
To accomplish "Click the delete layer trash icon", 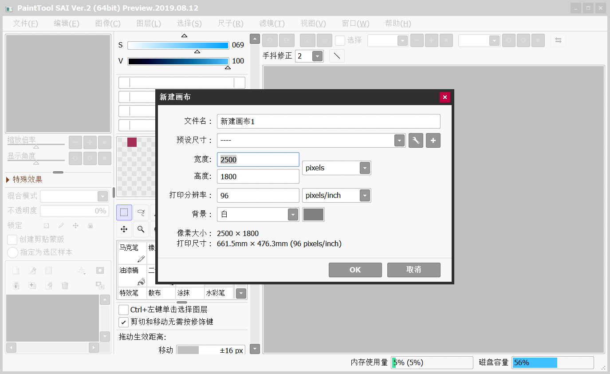I will click(65, 285).
